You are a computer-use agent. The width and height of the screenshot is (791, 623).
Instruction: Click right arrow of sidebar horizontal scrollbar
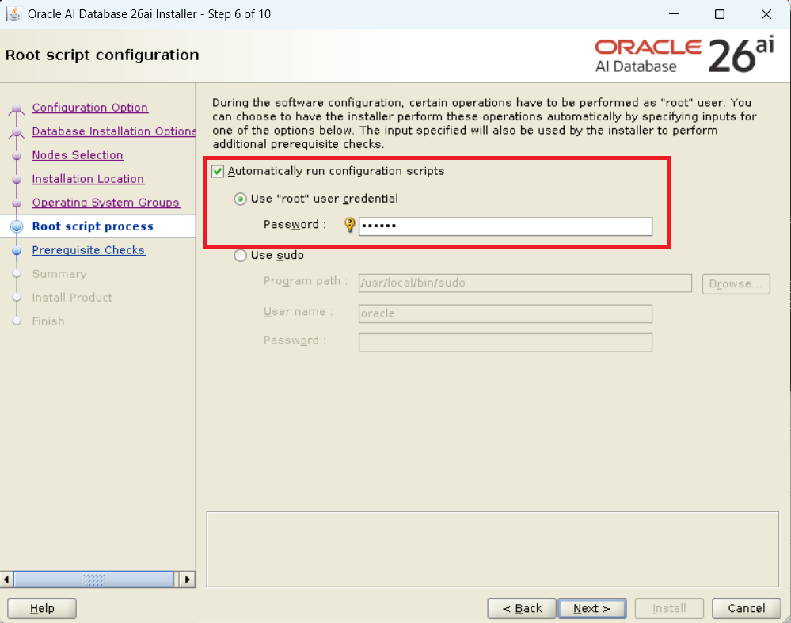[188, 579]
